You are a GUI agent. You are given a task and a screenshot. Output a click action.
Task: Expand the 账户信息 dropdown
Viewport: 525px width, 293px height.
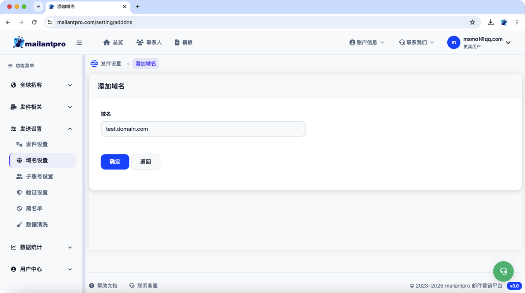click(x=367, y=43)
